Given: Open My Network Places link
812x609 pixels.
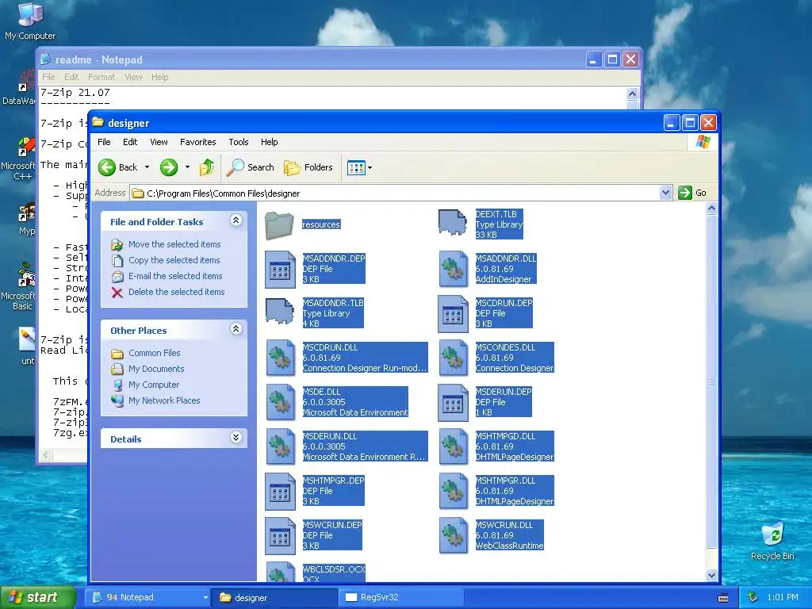Looking at the screenshot, I should [164, 400].
